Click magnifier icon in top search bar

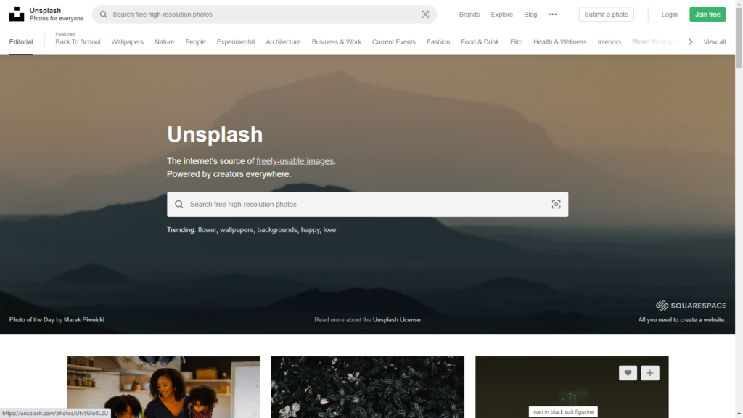pyautogui.click(x=104, y=15)
